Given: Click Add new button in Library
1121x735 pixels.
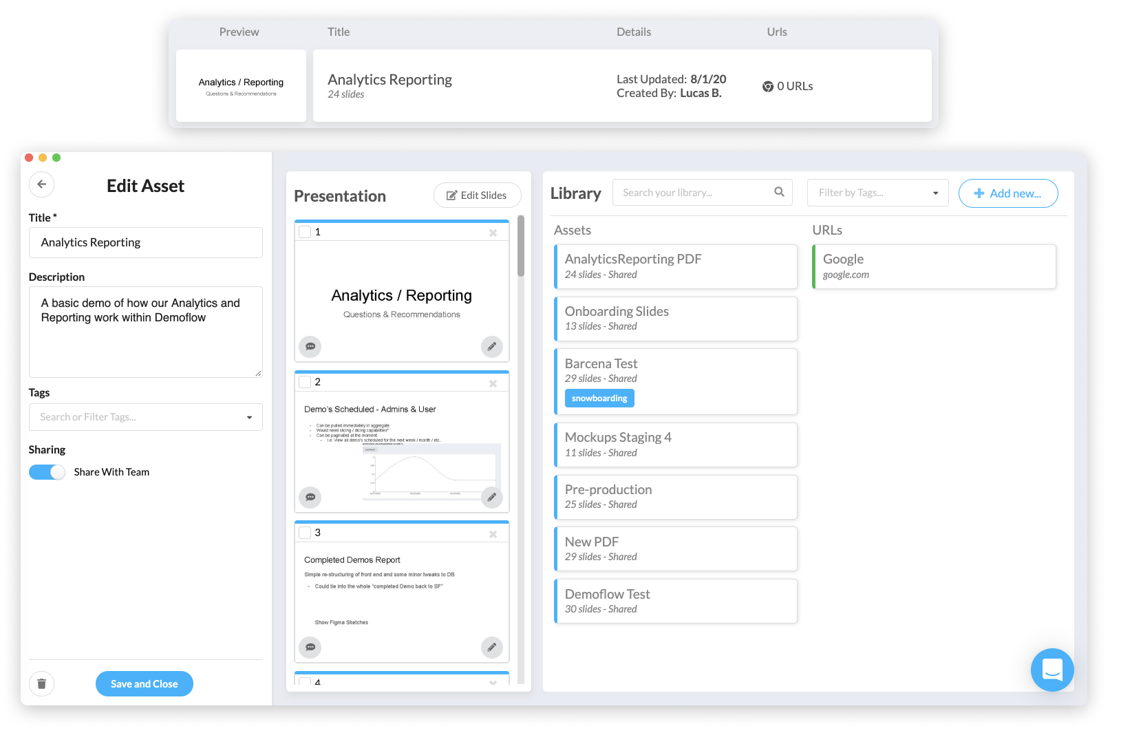Looking at the screenshot, I should point(1008,193).
